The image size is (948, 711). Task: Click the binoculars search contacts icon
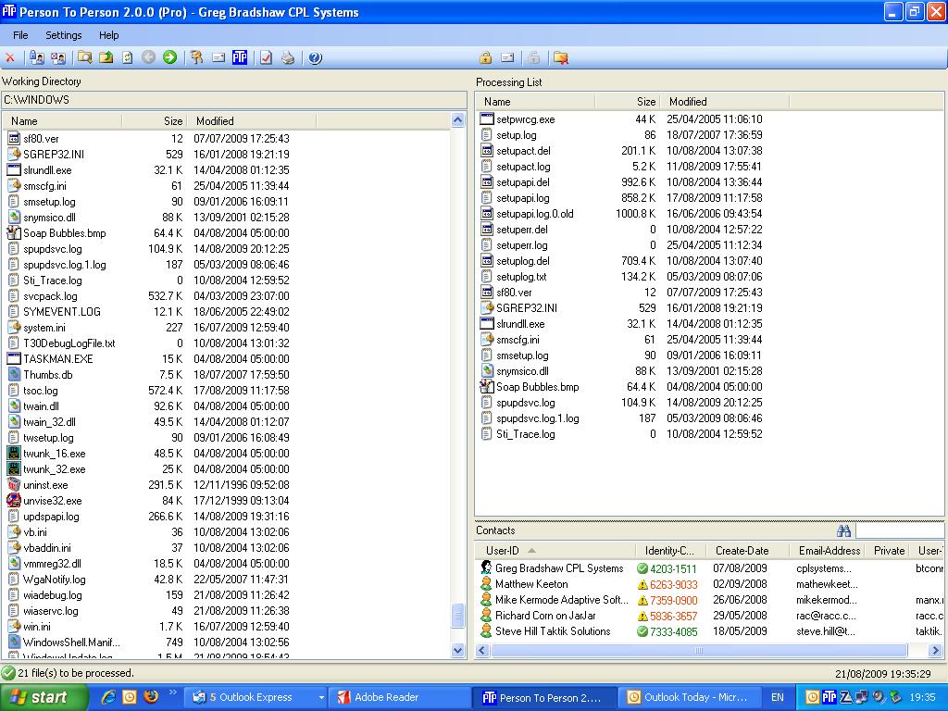(x=843, y=531)
